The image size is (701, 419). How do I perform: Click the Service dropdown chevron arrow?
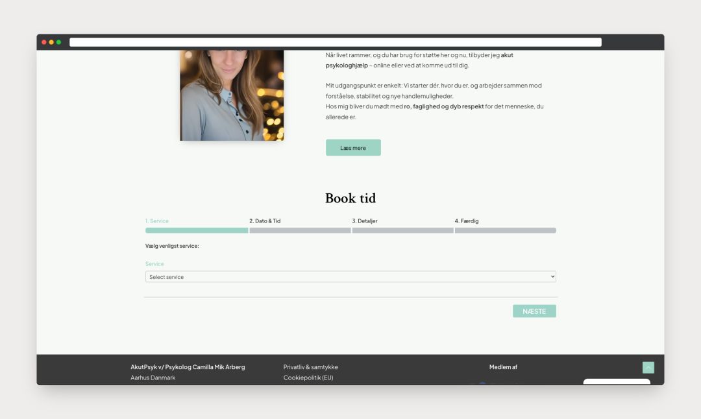(552, 277)
